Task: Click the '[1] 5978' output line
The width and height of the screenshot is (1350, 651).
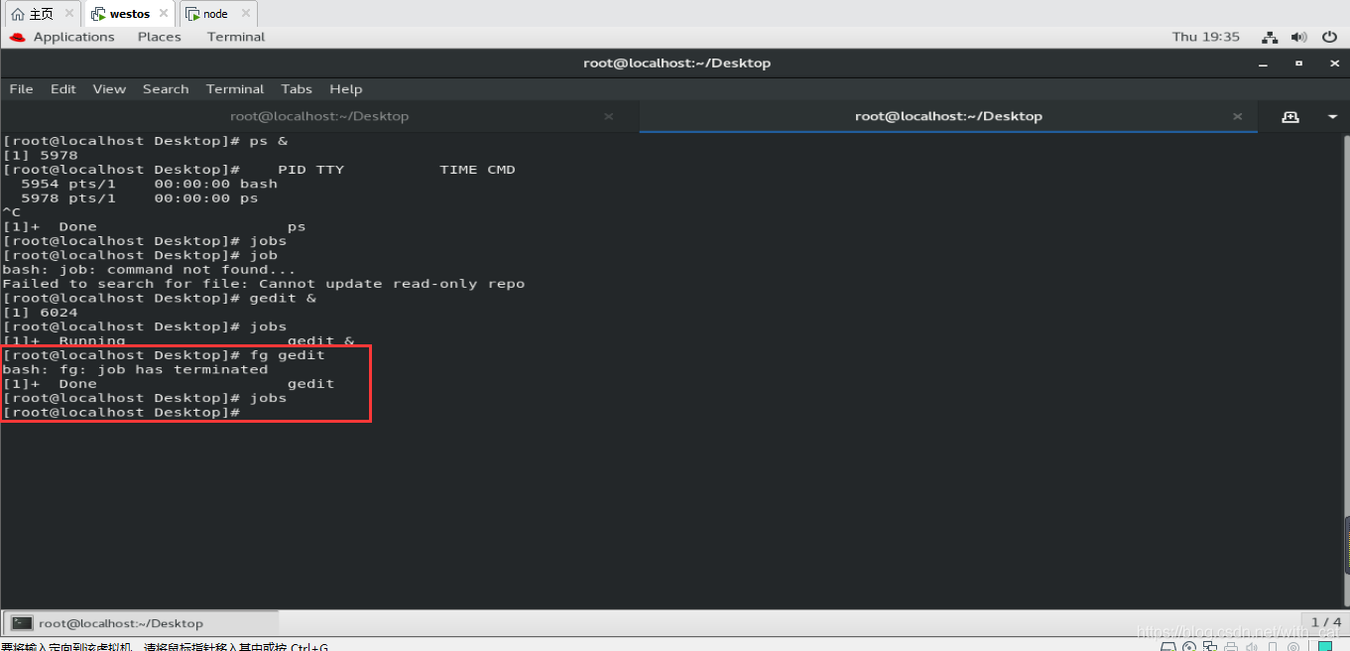Action: 40,155
